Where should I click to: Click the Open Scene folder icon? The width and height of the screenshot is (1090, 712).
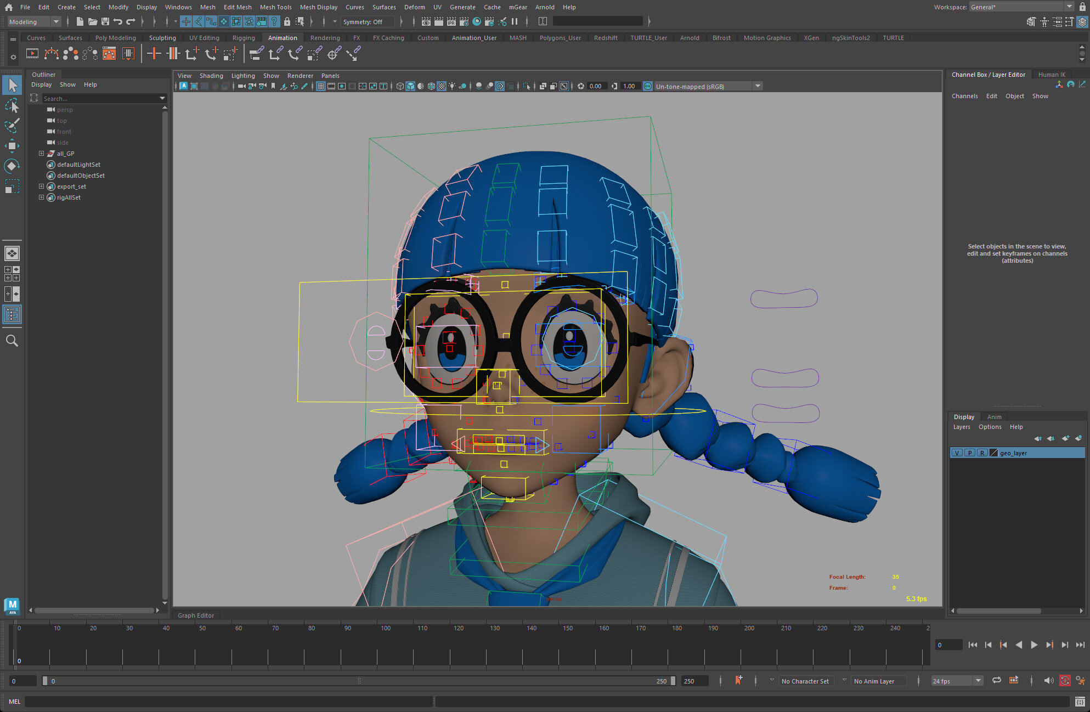click(93, 22)
